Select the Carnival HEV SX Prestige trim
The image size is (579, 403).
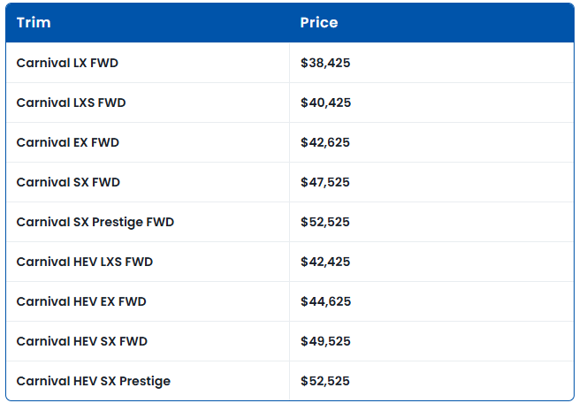[94, 382]
